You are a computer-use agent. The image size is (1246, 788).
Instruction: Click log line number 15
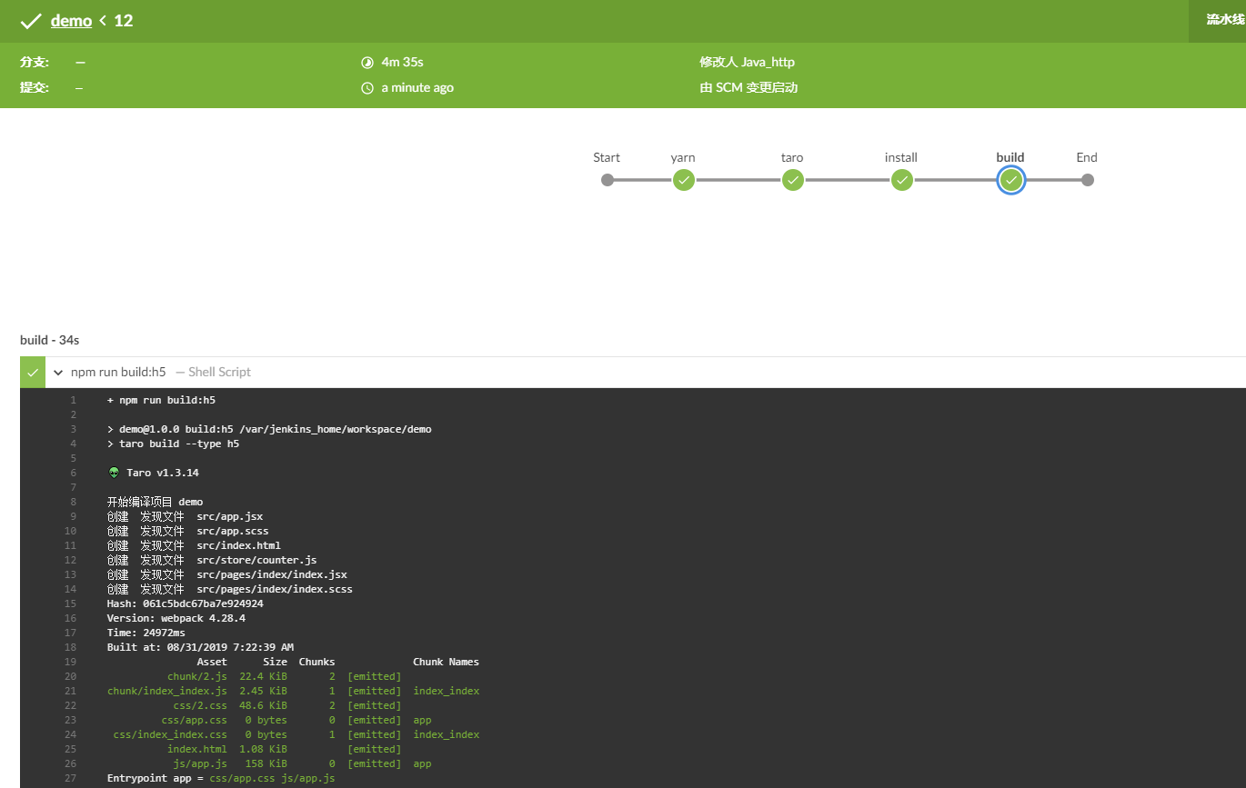(71, 603)
